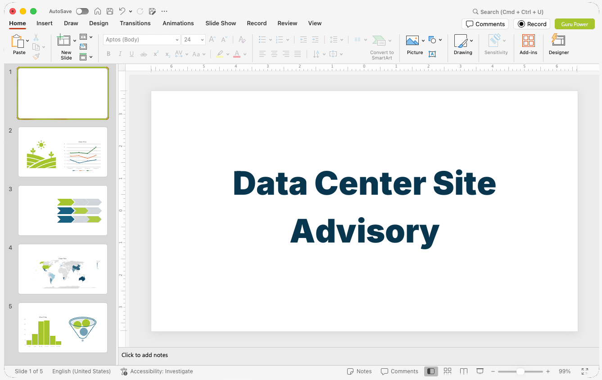The height and width of the screenshot is (380, 602).
Task: Open the Section dropdown
Action: click(x=86, y=57)
